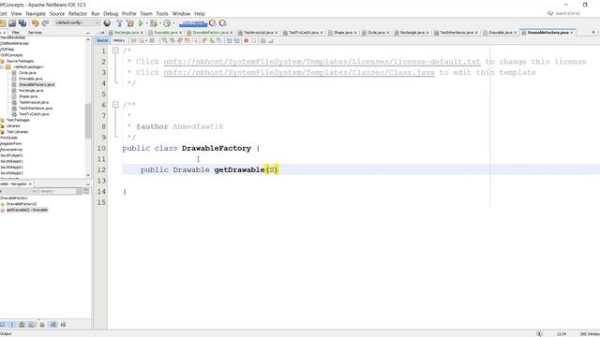Click the Stop Macro Recording icon
Screen dimensions: 600x337
pos(254,40)
